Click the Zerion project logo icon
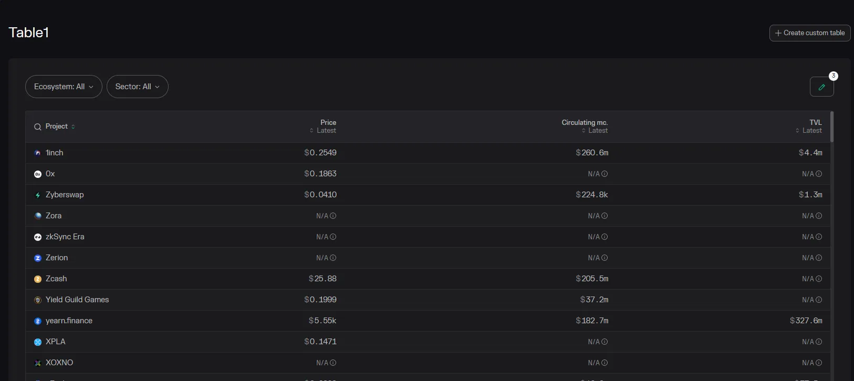This screenshot has height=381, width=854. coord(38,258)
